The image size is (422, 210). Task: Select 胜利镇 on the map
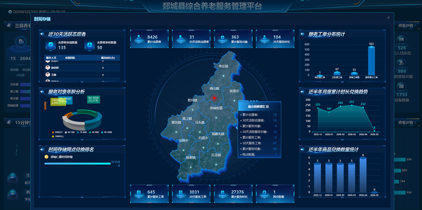[192, 100]
